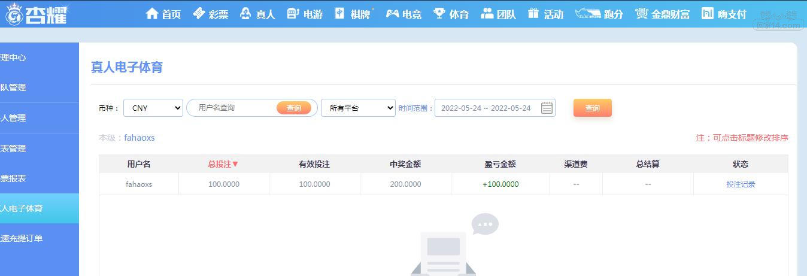This screenshot has width=807, height=276.
Task: Open 团队 in the top navigation
Action: [506, 14]
